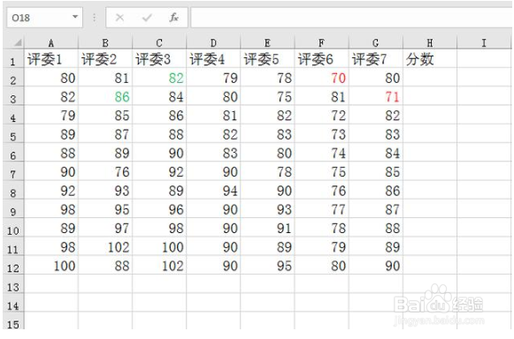
Task: Click inside the Name Box showing O18
Action: pos(39,18)
